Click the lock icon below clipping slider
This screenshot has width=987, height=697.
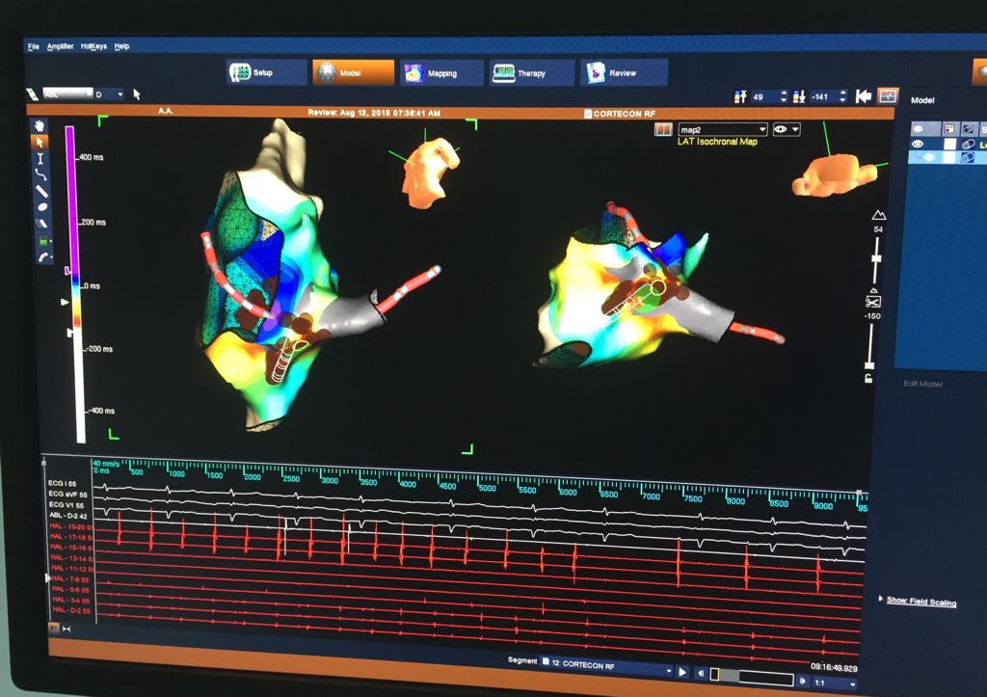pyautogui.click(x=869, y=379)
